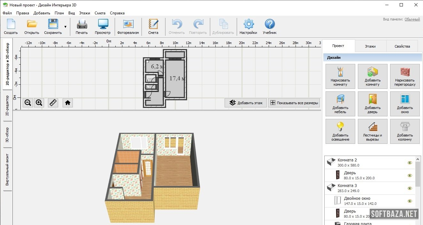Switch to the Свойства tab
Screen dimensions: 423x225
tap(402, 46)
